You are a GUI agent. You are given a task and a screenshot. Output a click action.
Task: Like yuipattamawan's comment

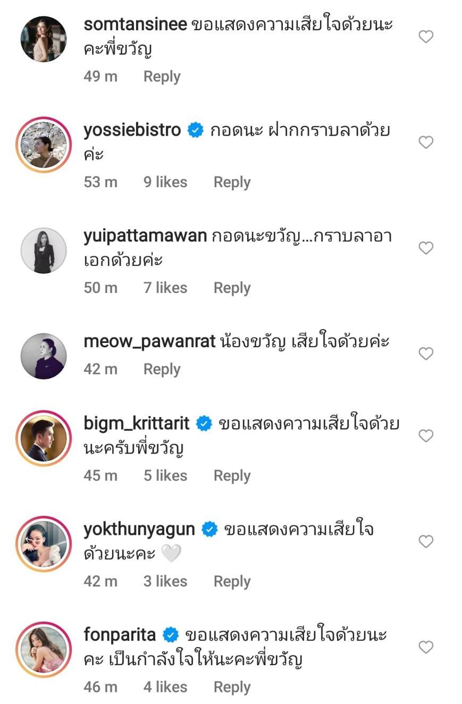(x=426, y=248)
